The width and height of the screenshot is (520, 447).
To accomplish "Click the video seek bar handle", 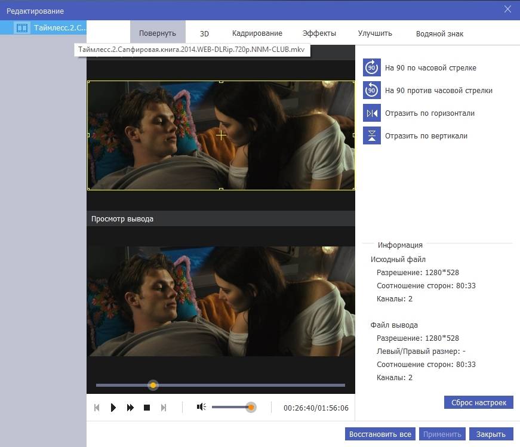I will (x=153, y=386).
